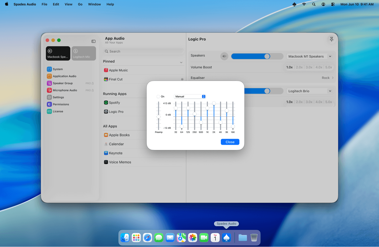Click the Preamp slider handle
379x247 pixels.
[158, 117]
